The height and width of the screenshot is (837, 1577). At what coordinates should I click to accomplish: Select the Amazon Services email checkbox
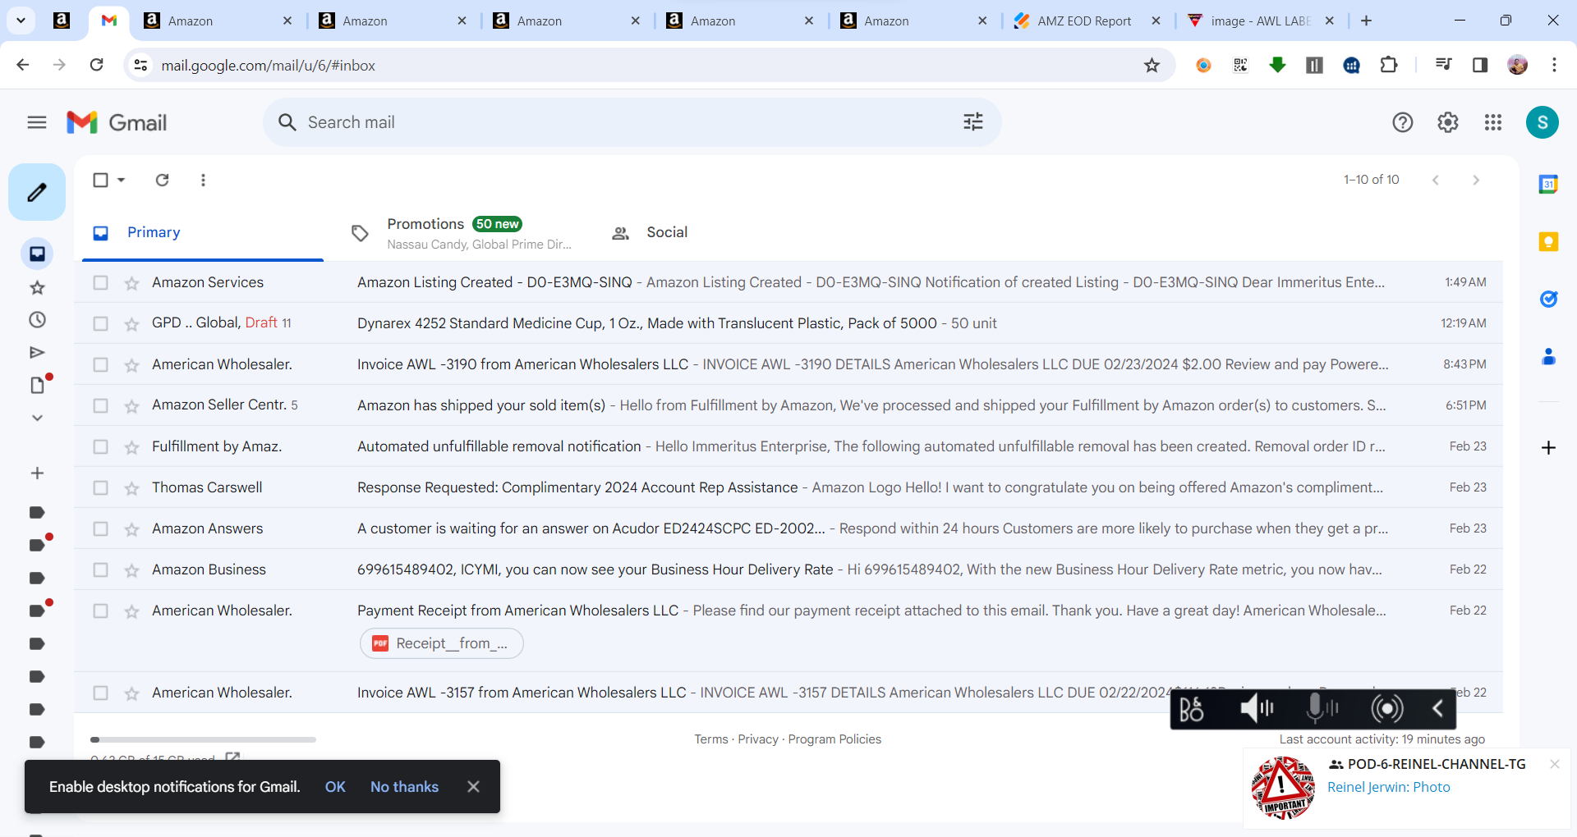point(100,282)
